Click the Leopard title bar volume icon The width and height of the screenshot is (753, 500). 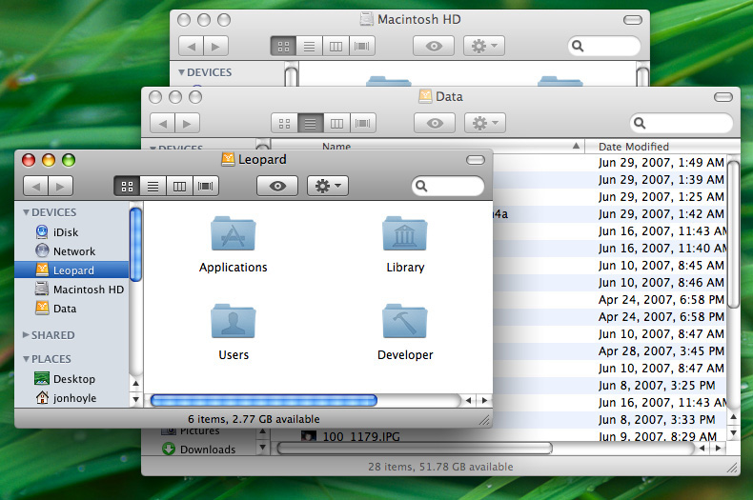(x=228, y=159)
